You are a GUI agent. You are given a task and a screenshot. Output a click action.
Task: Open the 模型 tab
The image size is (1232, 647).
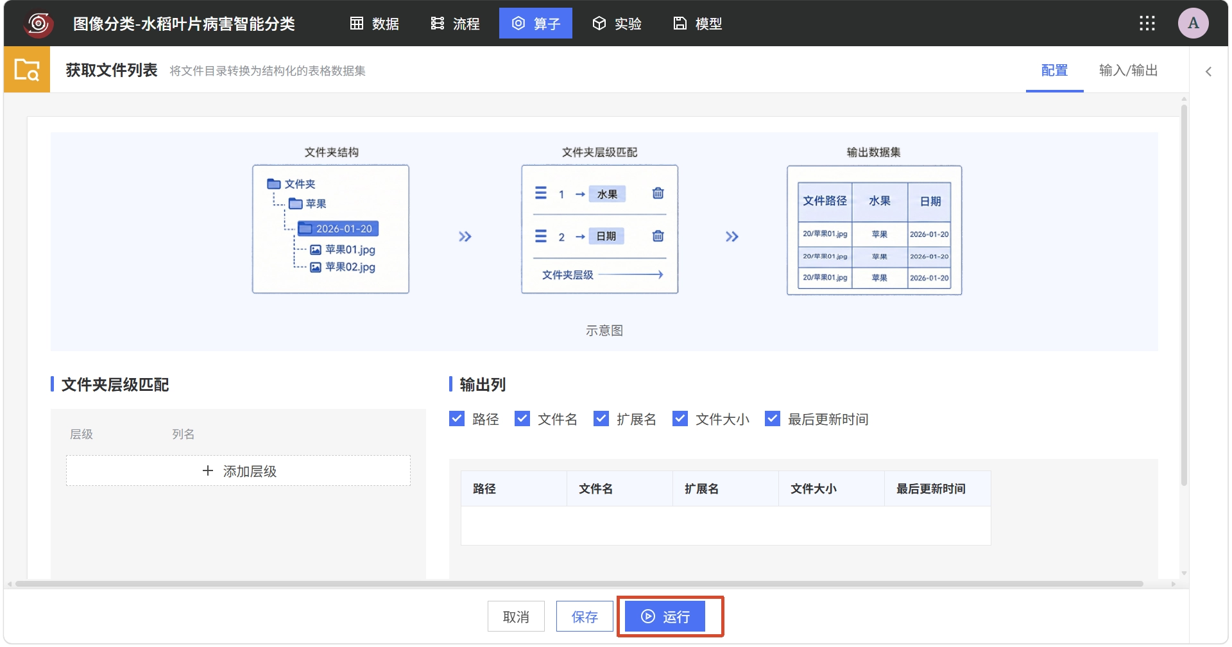pos(697,24)
